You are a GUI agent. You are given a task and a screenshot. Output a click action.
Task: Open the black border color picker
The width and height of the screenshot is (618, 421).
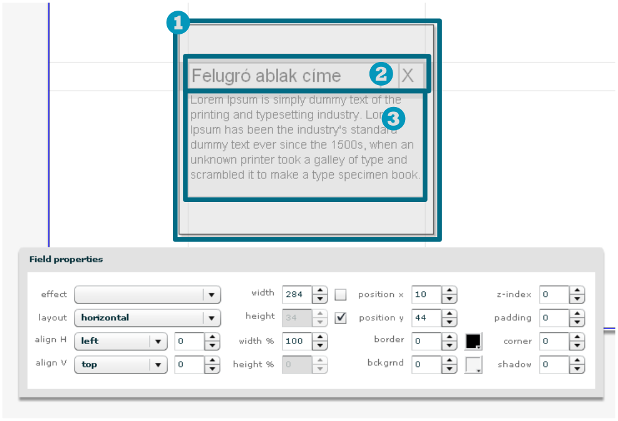pos(473,341)
